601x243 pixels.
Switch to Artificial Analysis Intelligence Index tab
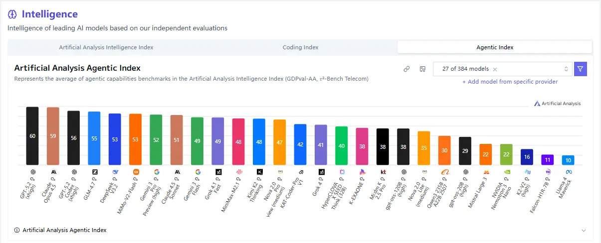(x=106, y=47)
